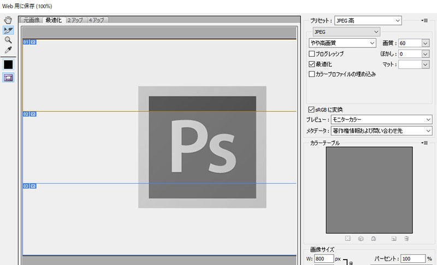The image size is (437, 265).
Task: Open the JPEG file format dropdown
Action: click(x=346, y=32)
